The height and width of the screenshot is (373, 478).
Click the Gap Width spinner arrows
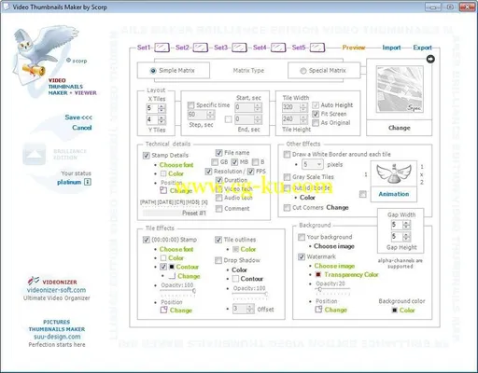[406, 225]
